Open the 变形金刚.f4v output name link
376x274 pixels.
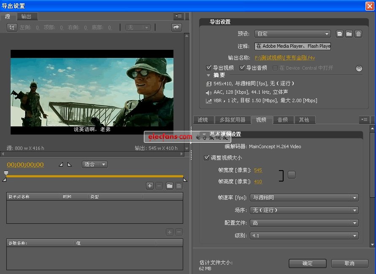coord(279,57)
